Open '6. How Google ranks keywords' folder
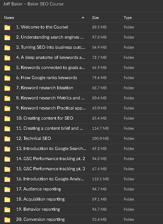 coord(47,78)
